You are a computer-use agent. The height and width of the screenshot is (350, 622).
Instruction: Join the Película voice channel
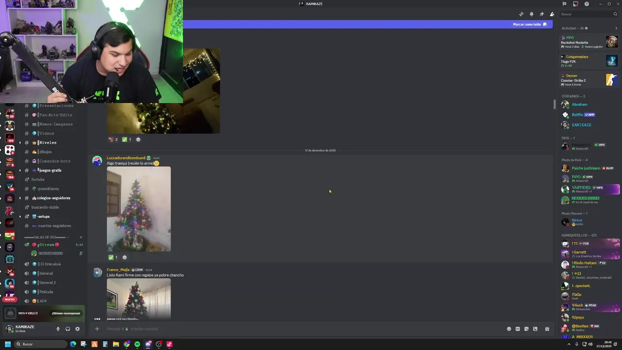tap(52, 292)
